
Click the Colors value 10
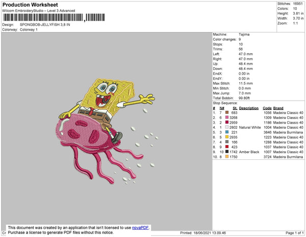[x=295, y=9]
